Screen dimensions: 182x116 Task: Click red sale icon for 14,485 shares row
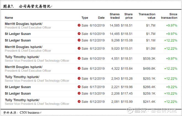(79, 34)
